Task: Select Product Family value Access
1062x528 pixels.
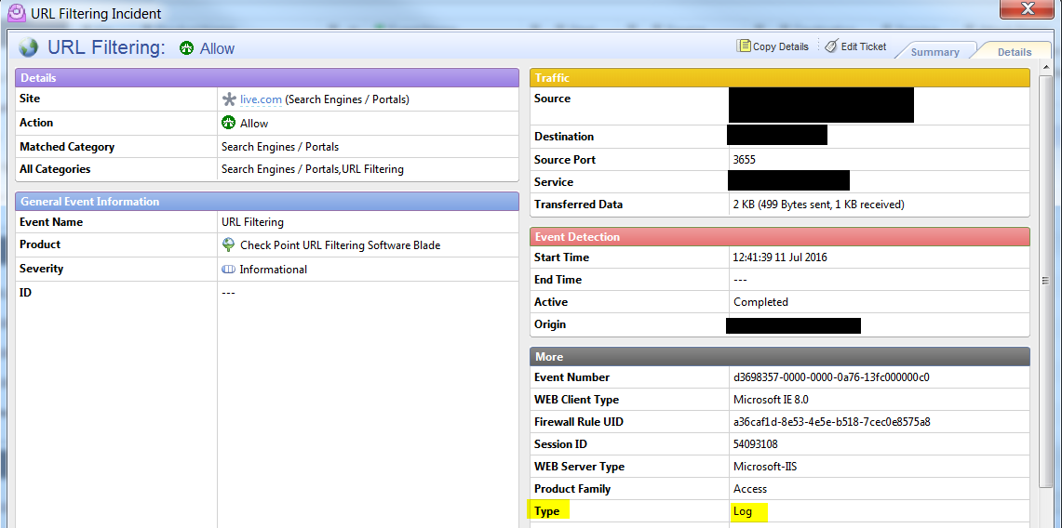Action: tap(750, 489)
